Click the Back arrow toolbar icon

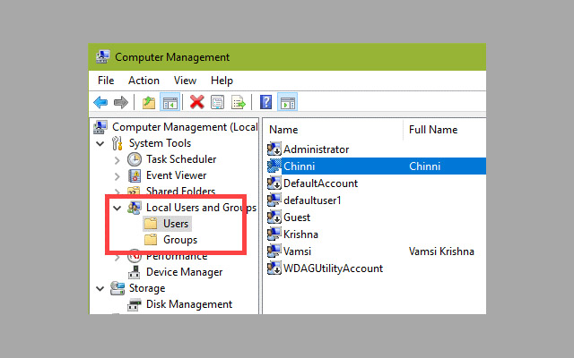point(100,102)
